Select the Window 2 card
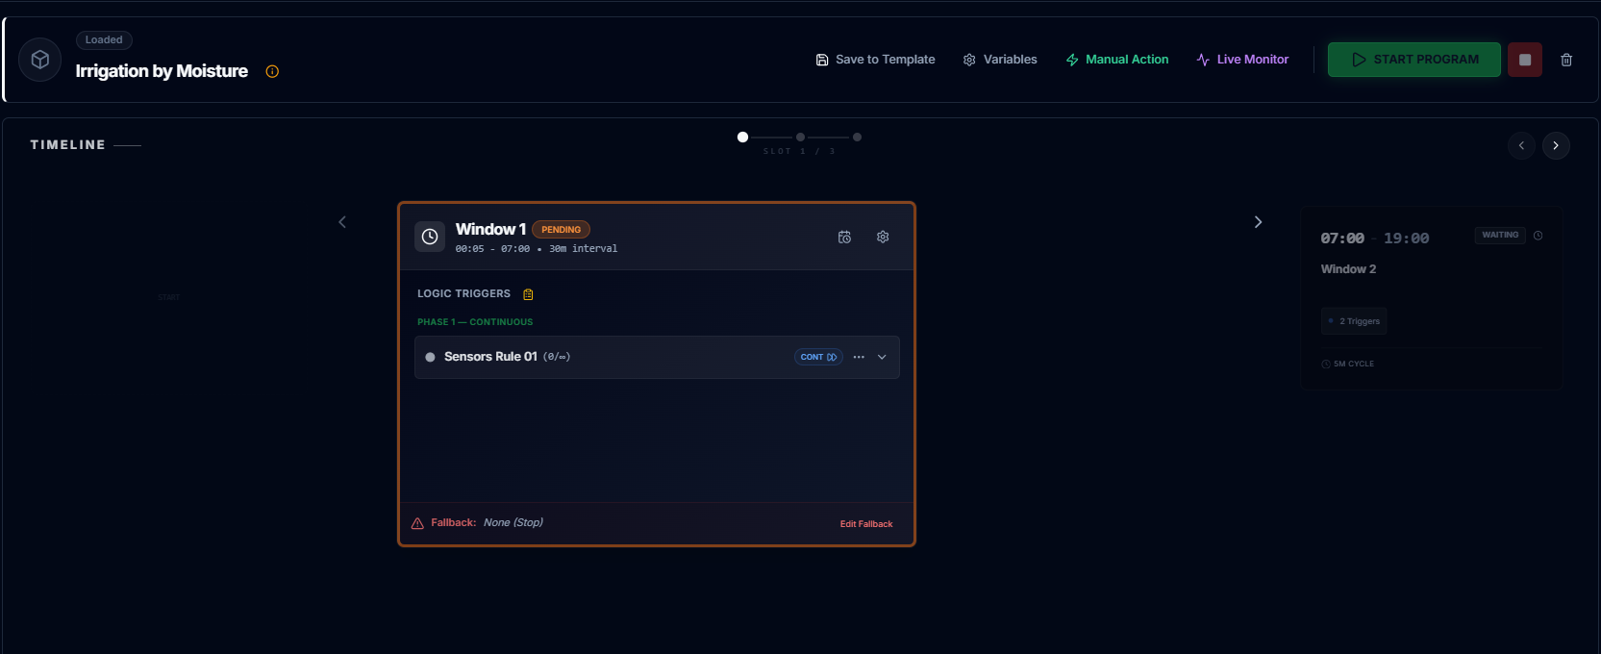This screenshot has height=654, width=1601. click(1431, 297)
